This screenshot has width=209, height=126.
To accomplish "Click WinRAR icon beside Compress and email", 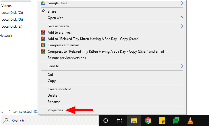I will (x=43, y=45).
